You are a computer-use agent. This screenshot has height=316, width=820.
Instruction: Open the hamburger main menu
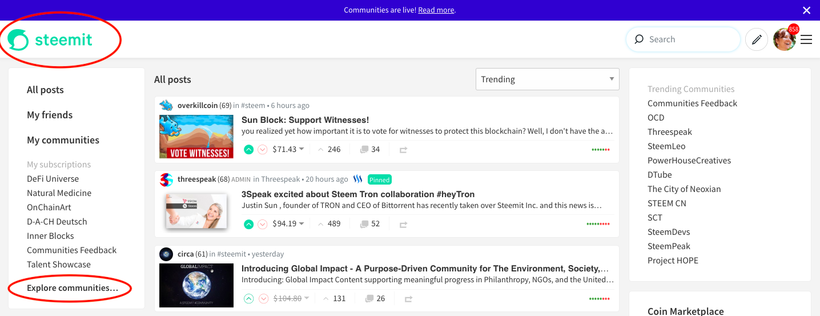click(806, 39)
